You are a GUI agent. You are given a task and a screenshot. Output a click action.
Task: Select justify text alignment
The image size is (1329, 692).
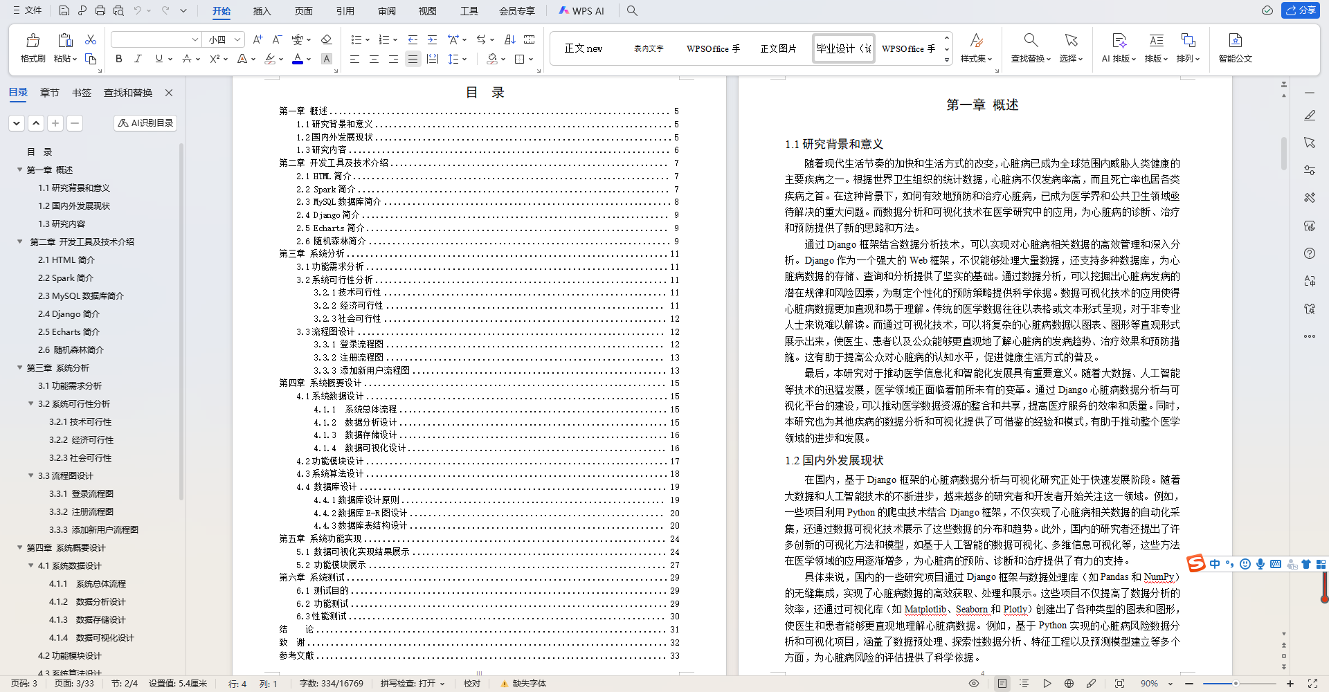[413, 59]
